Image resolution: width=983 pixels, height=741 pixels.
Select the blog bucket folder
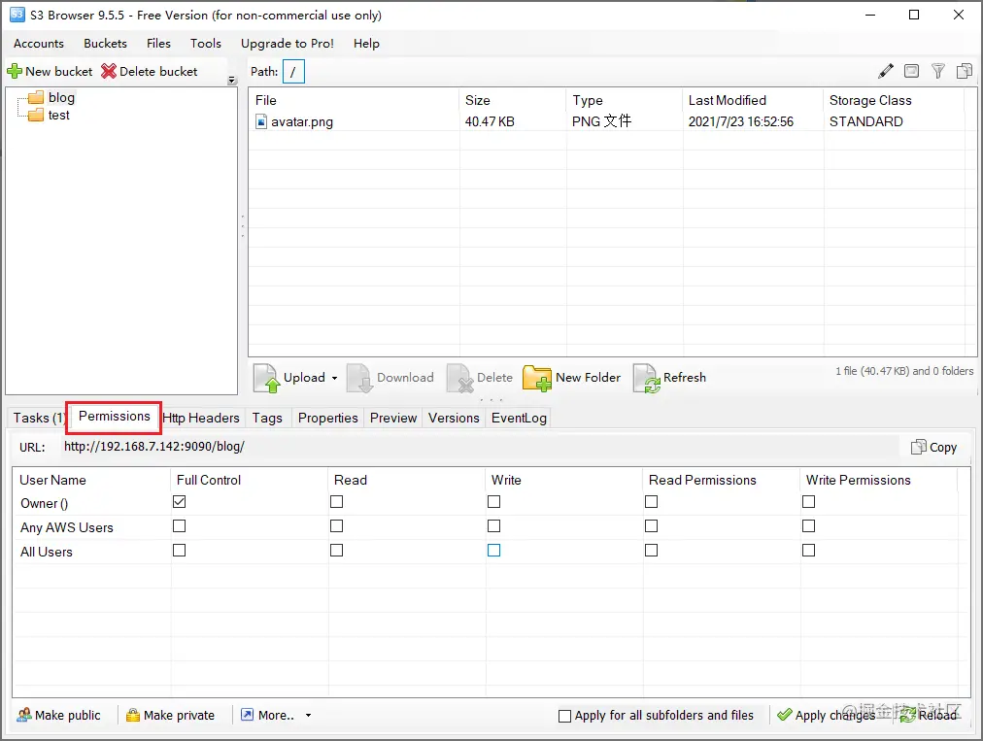coord(52,98)
